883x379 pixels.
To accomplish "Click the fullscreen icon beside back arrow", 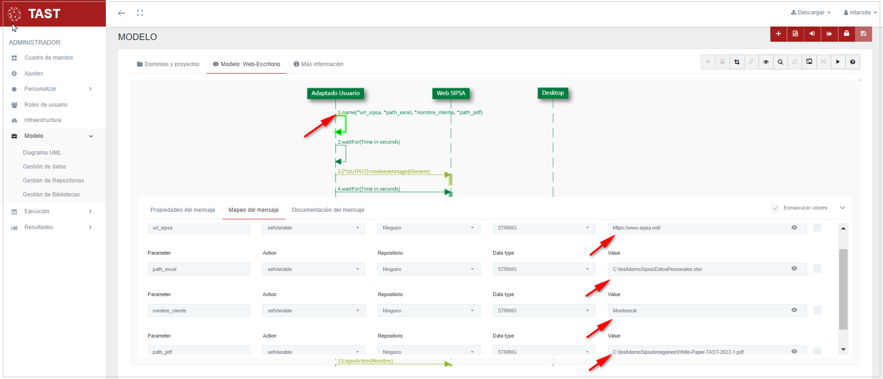I will tap(140, 13).
